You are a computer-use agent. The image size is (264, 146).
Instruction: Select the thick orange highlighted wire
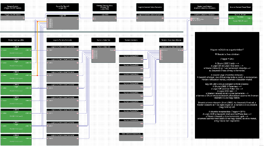[37, 49]
